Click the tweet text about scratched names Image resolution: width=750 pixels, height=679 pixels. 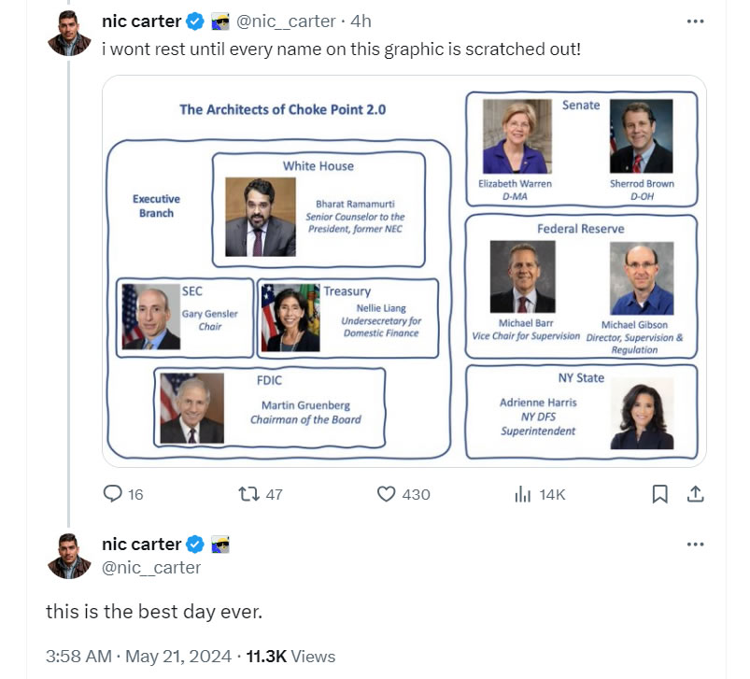[x=340, y=48]
